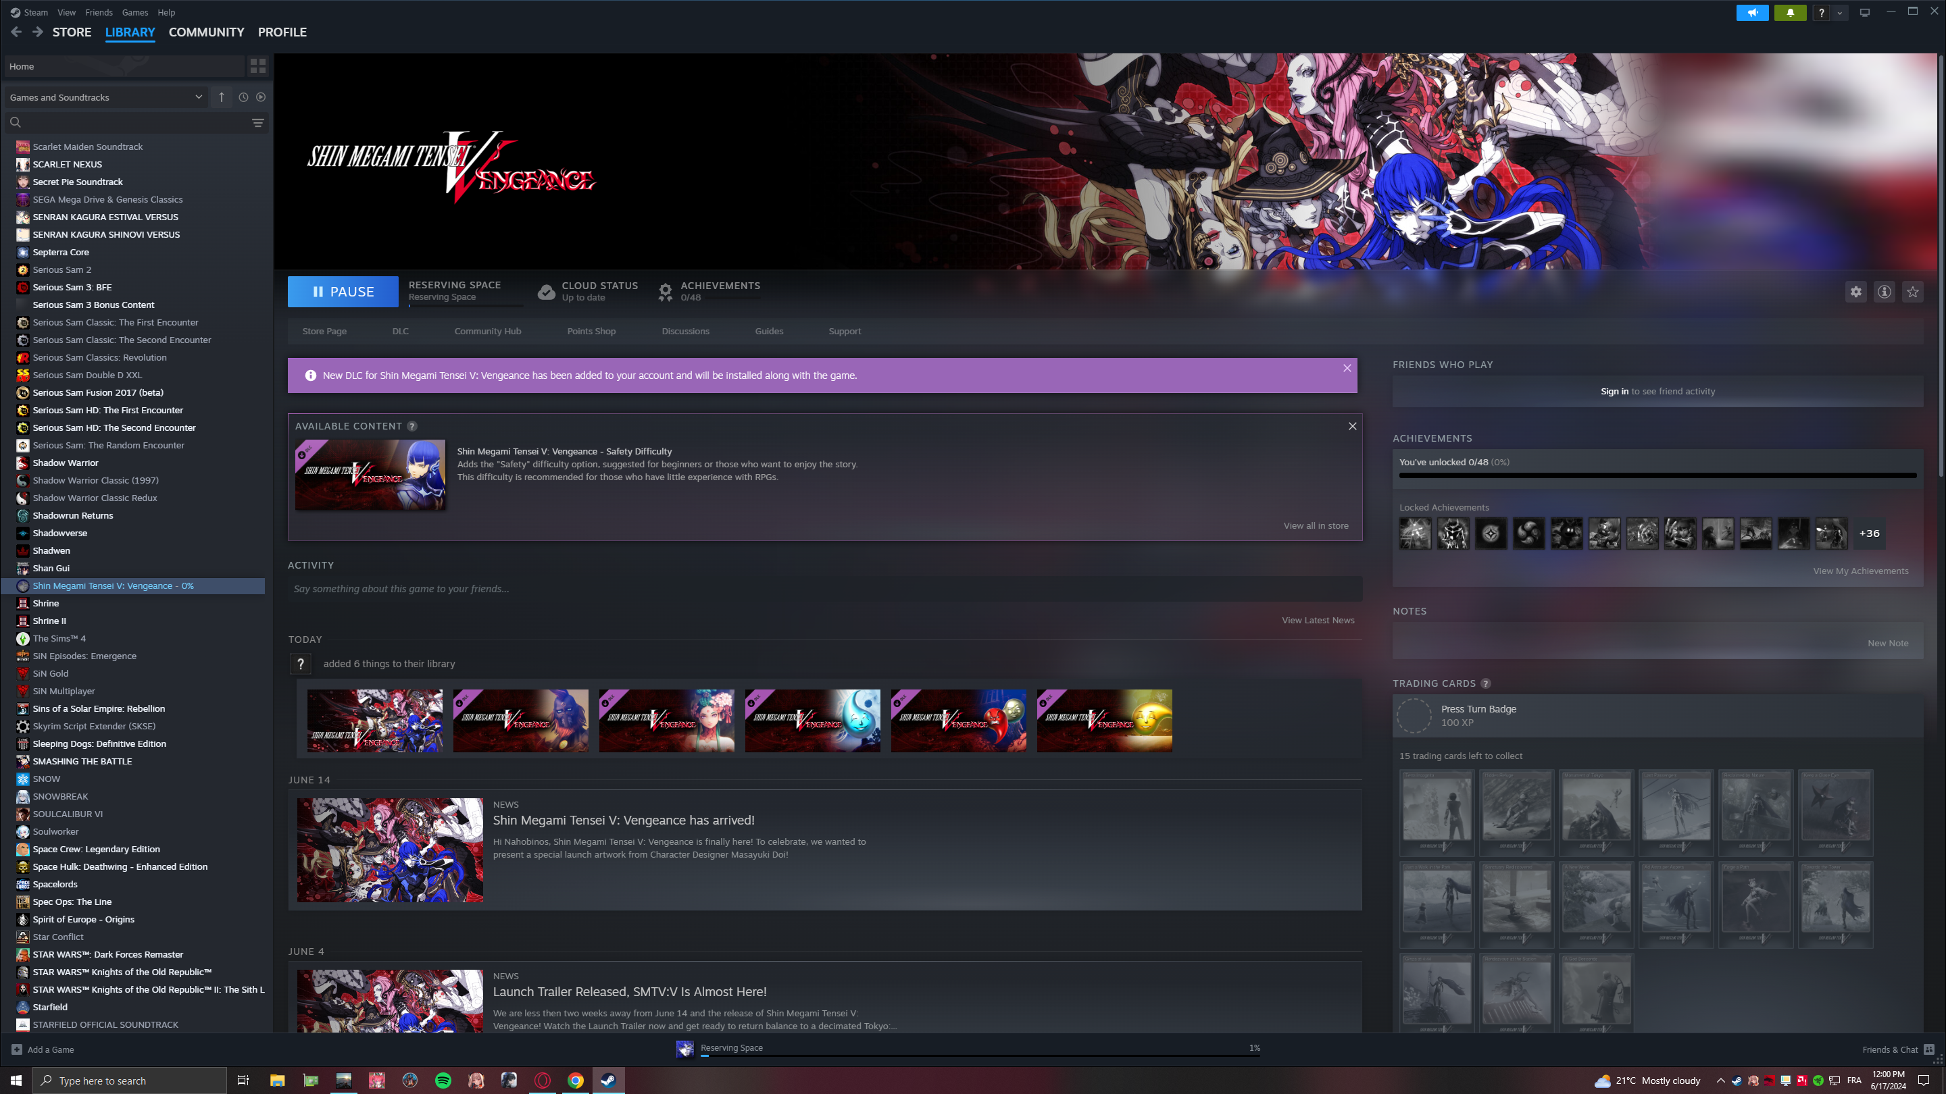This screenshot has width=1946, height=1094.
Task: Switch to the PROFILE tab
Action: coord(282,32)
